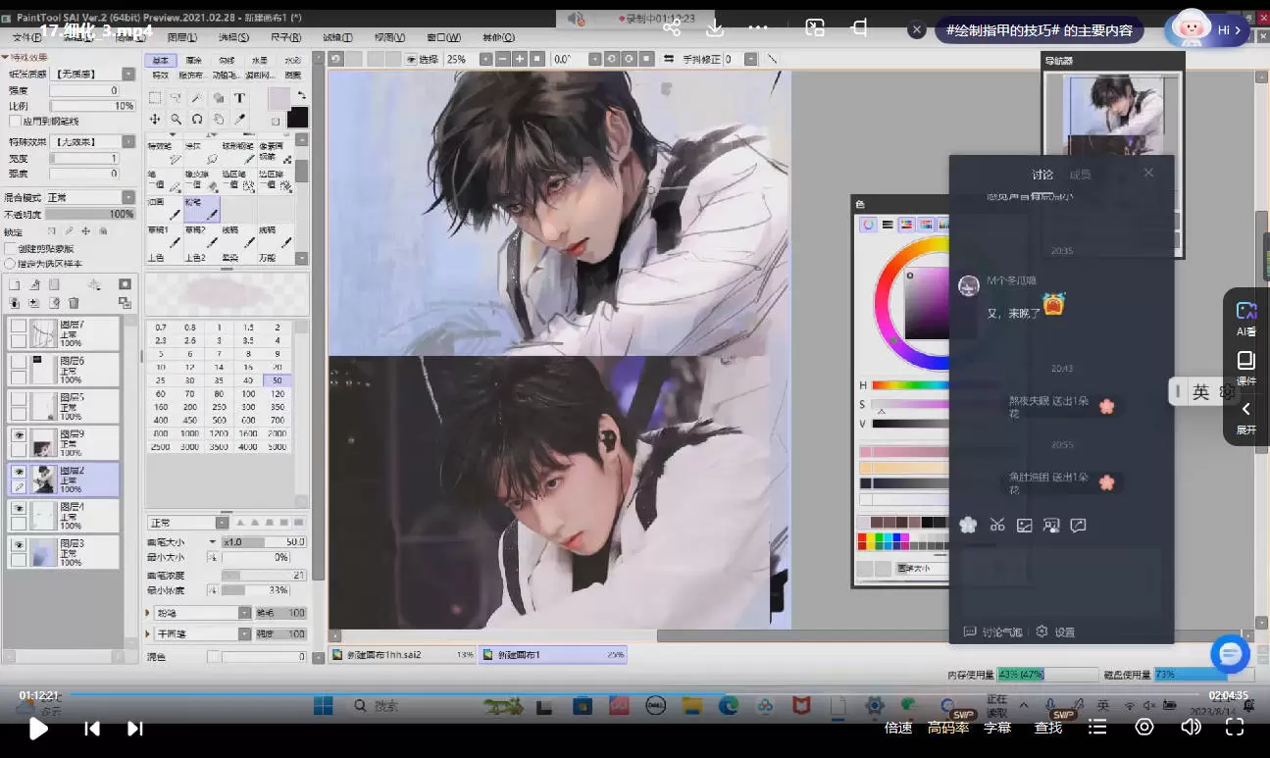Select the eyedropper color picker tool
Viewport: 1270px width, 758px height.
(239, 120)
